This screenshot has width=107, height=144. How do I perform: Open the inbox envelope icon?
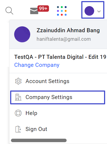pyautogui.click(x=34, y=11)
